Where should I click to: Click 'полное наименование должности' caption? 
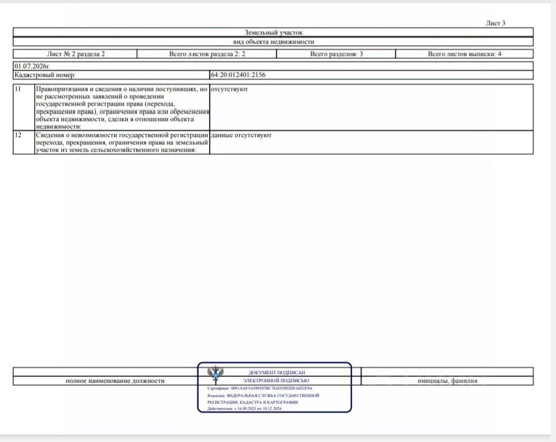point(115,381)
